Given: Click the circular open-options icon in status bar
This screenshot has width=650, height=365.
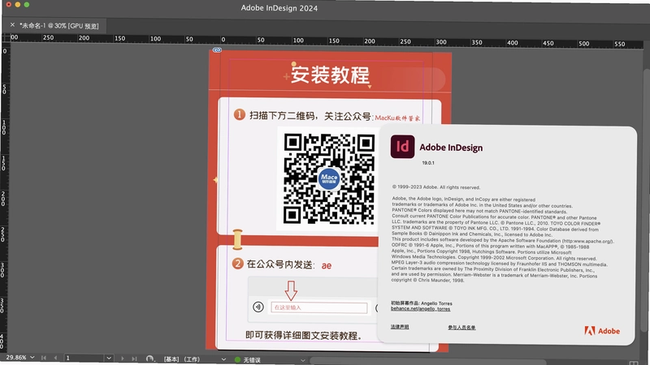Looking at the screenshot, I should pos(149,359).
